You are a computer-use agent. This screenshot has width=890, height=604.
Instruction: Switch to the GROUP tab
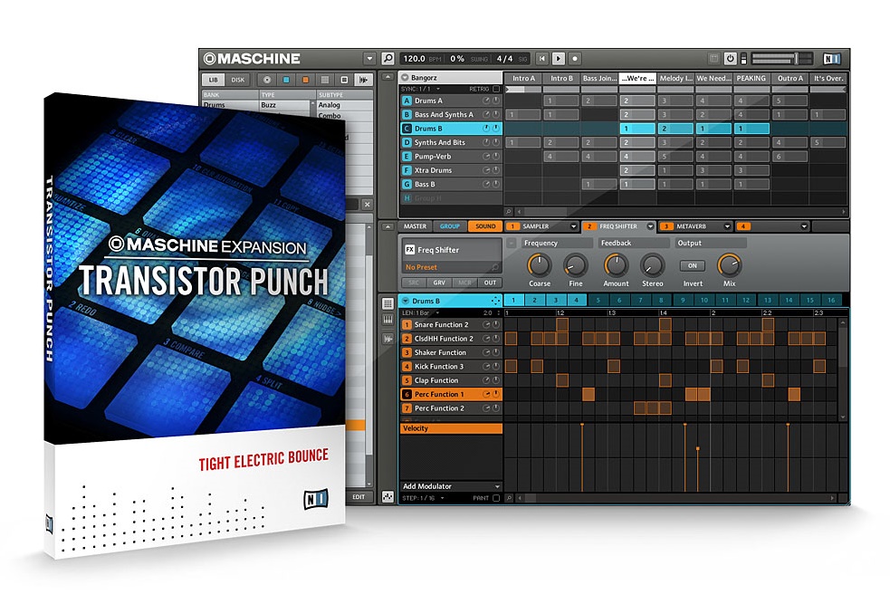pos(450,226)
